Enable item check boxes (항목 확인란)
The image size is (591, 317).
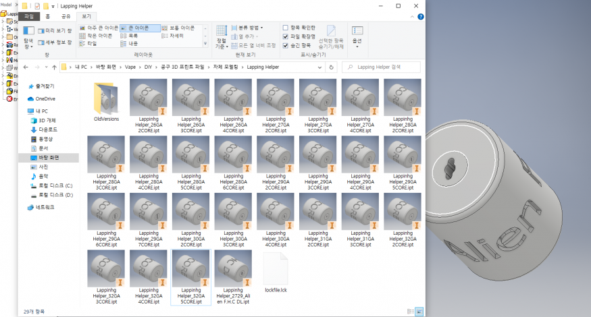[285, 28]
